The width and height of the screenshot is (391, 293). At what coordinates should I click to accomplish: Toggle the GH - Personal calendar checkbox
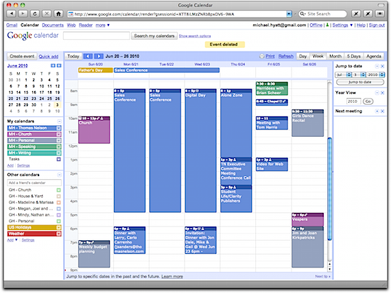point(58,221)
